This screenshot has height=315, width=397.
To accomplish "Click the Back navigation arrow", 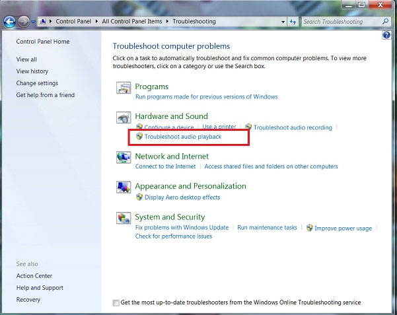I will tap(10, 22).
